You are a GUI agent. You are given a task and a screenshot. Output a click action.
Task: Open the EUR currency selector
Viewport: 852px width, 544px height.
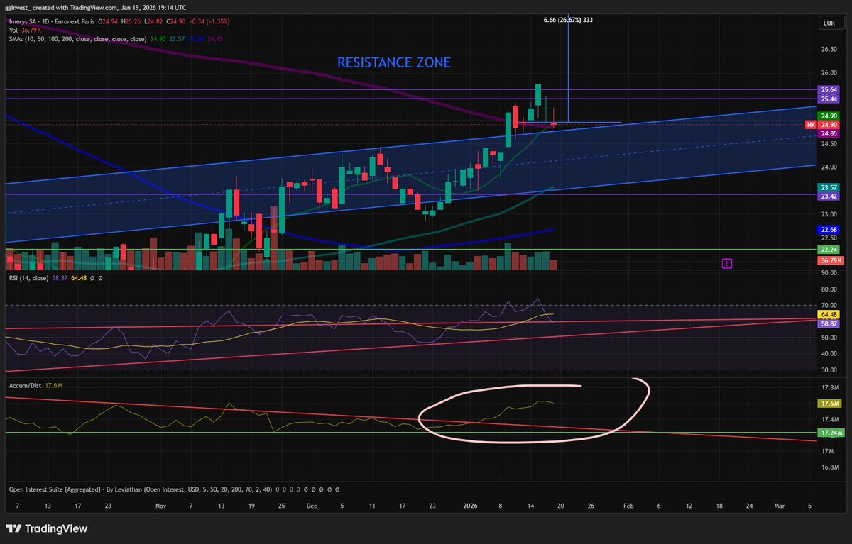(828, 23)
